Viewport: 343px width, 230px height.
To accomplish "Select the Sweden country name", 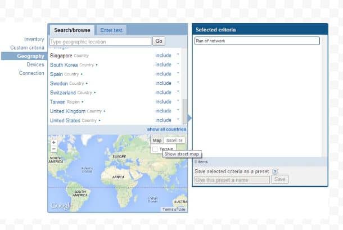I will [x=59, y=83].
